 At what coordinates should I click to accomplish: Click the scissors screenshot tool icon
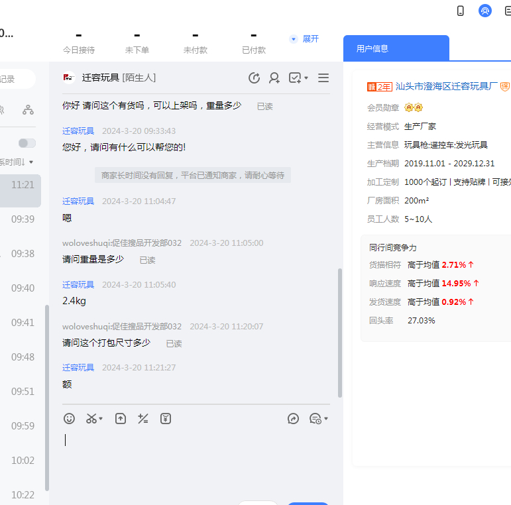[x=91, y=418]
